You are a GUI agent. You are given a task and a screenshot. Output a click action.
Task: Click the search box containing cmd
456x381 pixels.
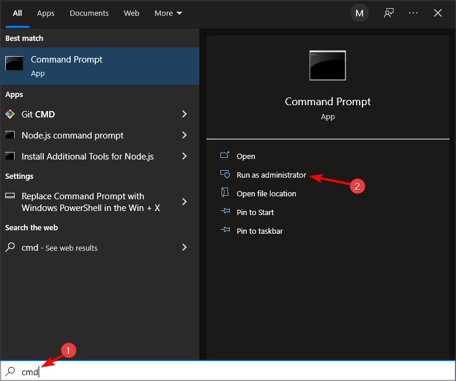point(228,372)
